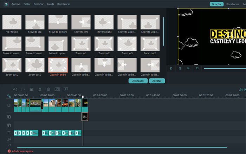Open the Archivo menu

point(16,4)
